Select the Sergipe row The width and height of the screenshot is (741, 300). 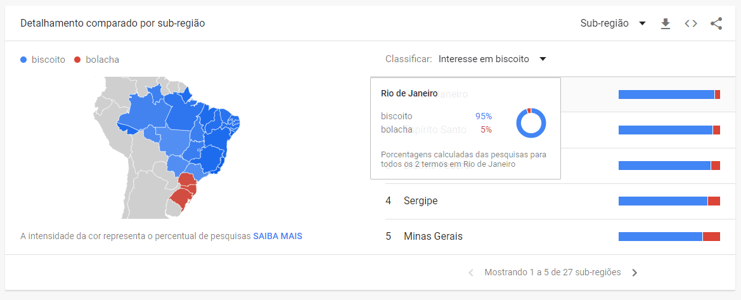pyautogui.click(x=421, y=201)
